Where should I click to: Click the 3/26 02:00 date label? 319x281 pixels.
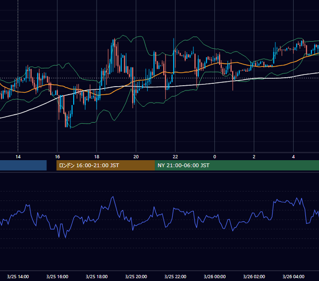(x=254, y=276)
